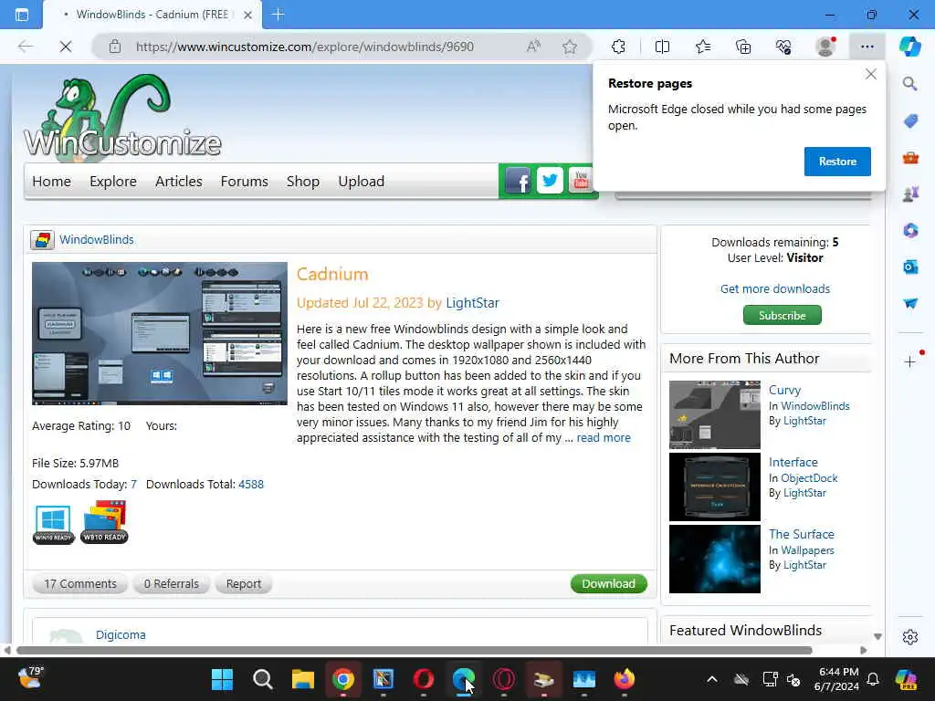This screenshot has width=935, height=701.
Task: Open a new browser tab
Action: [278, 15]
